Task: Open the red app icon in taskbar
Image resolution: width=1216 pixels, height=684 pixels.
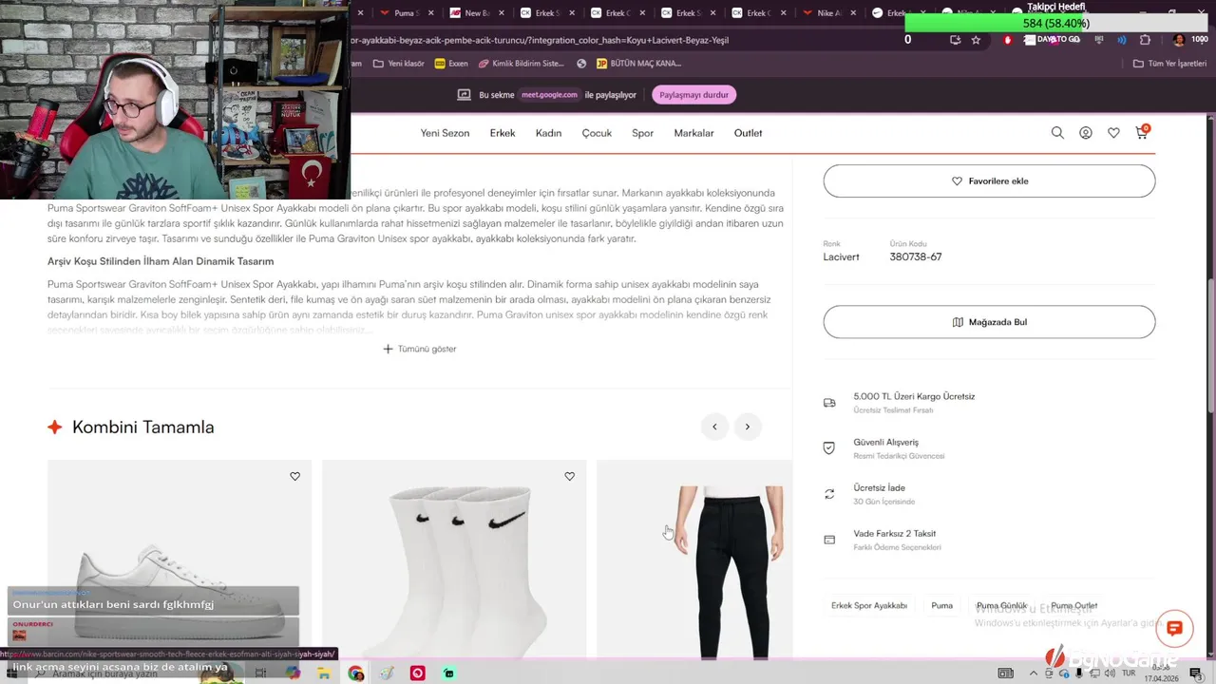Action: point(417,674)
